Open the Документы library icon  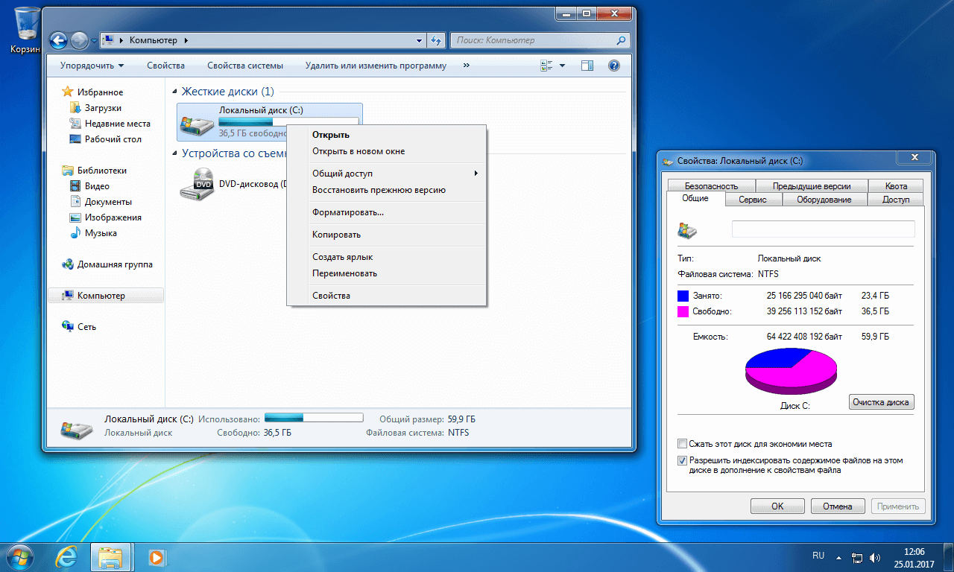[75, 202]
